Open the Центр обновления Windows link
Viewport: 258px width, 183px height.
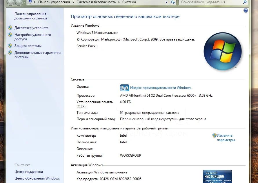(37, 178)
